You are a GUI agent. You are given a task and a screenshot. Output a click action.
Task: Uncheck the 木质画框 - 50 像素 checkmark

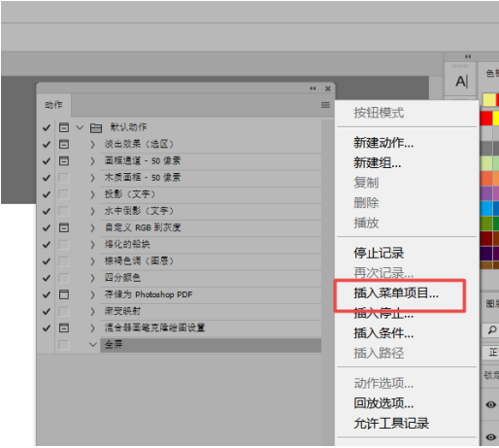[x=47, y=178]
